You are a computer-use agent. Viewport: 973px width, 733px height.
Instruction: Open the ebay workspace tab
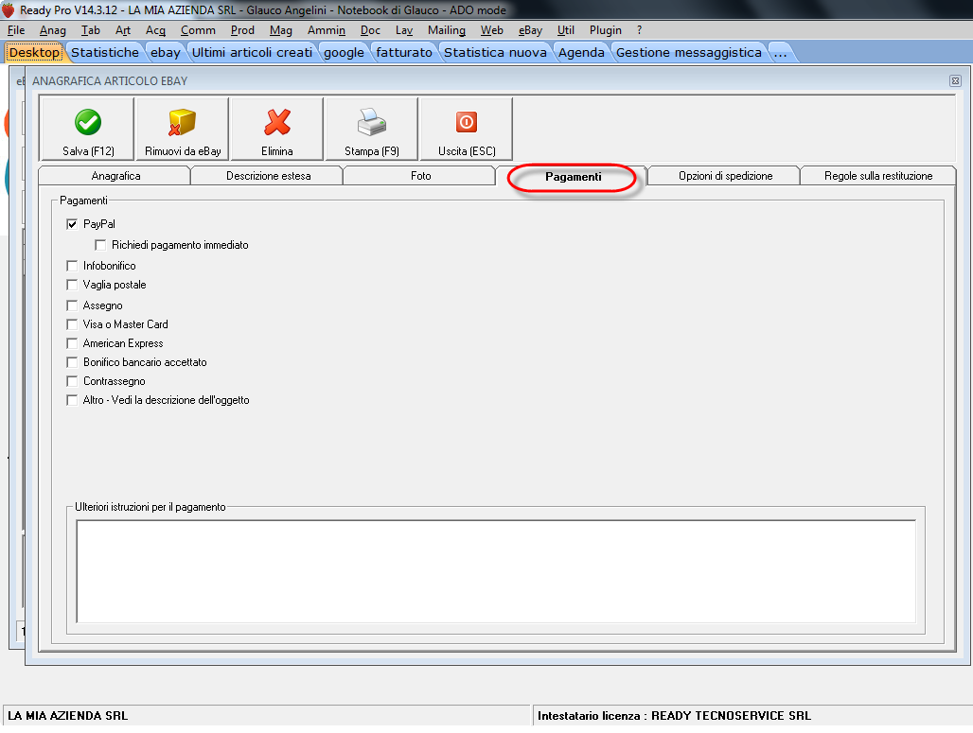(x=166, y=53)
